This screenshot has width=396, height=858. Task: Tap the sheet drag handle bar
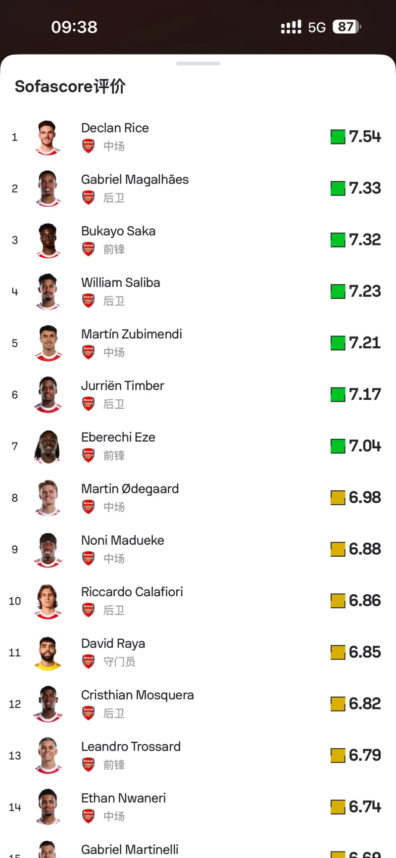coord(198,63)
